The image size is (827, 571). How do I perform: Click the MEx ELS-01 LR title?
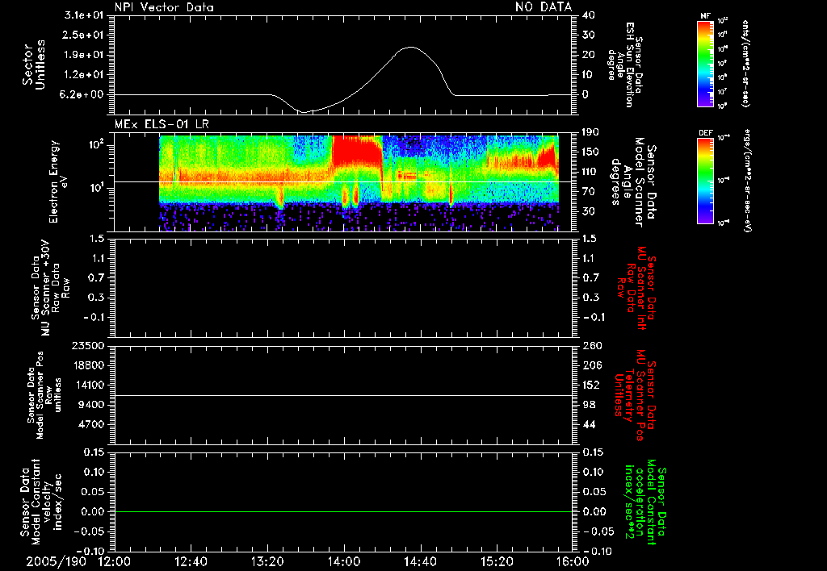tap(162, 125)
